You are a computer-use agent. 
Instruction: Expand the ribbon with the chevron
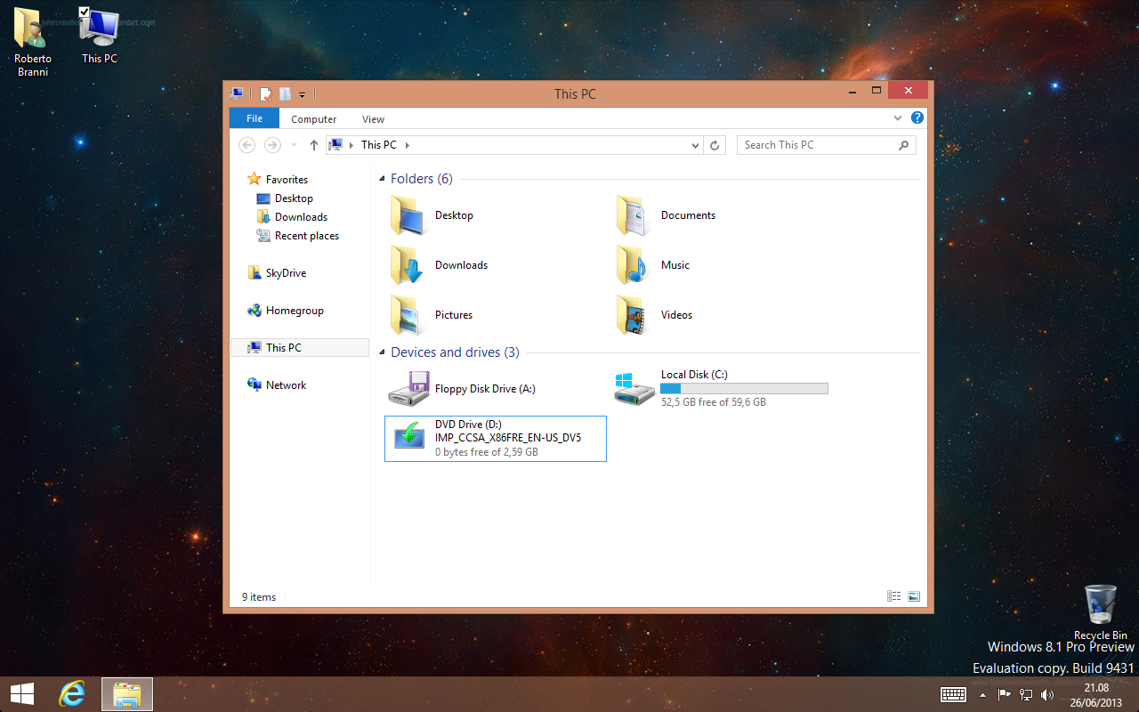pos(898,117)
